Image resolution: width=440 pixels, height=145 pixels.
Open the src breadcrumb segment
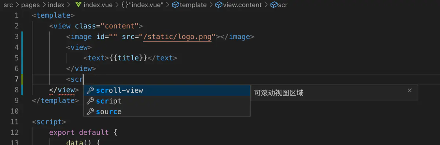coord(8,5)
